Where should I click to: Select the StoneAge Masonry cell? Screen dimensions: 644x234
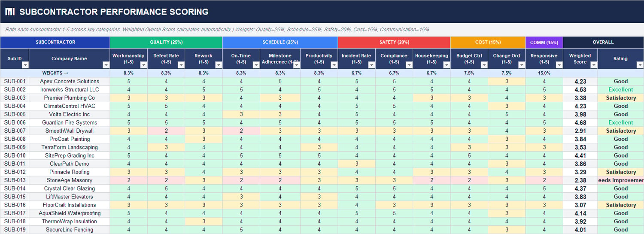pos(70,180)
